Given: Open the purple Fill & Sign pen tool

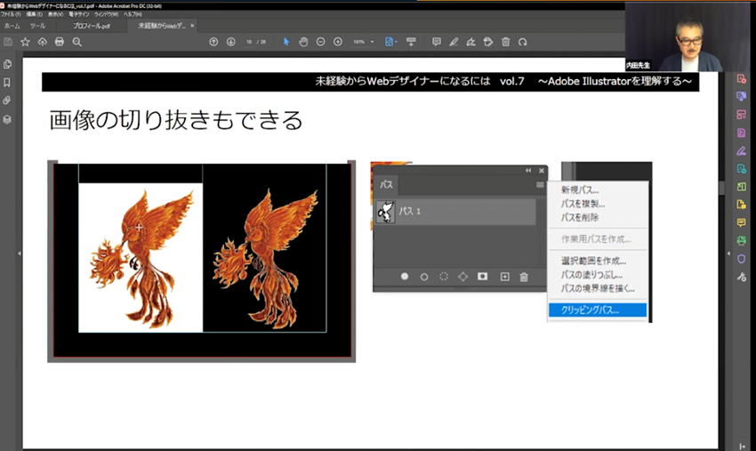Looking at the screenshot, I should pos(742,151).
